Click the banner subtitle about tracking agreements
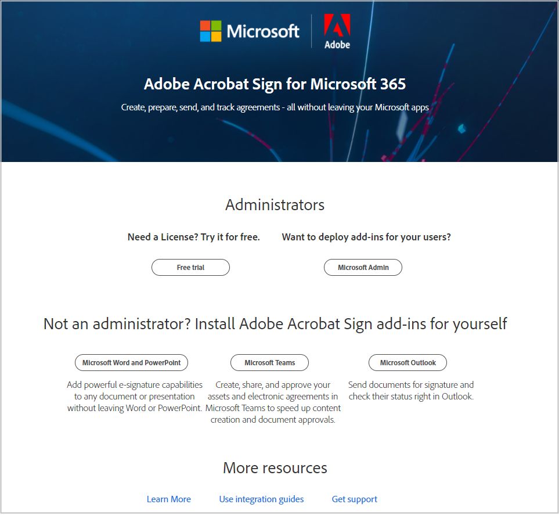559x515 pixels. (275, 107)
